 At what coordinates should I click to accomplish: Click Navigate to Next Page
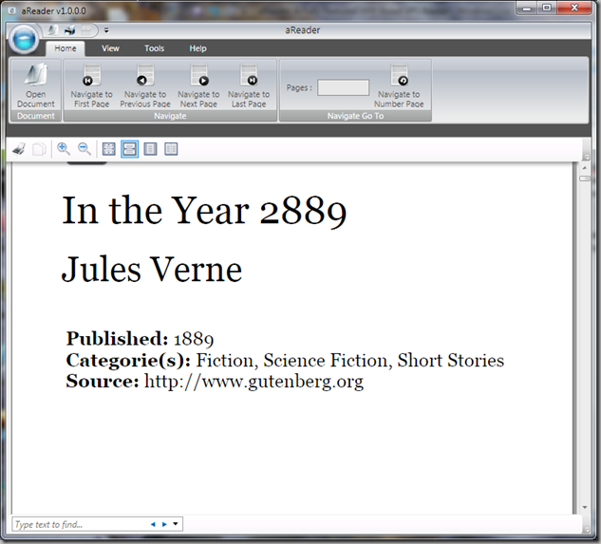pos(198,85)
